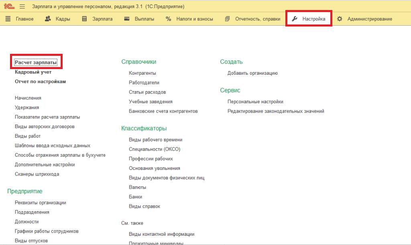This screenshot has width=411, height=245.
Task: Open Кадровый учет settings
Action: [33, 72]
